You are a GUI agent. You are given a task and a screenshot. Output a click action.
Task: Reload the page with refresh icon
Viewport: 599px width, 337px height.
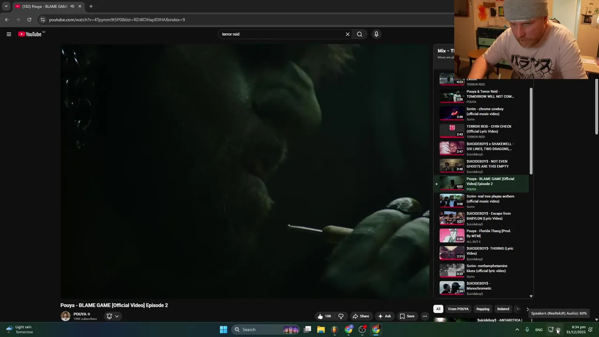pos(29,20)
